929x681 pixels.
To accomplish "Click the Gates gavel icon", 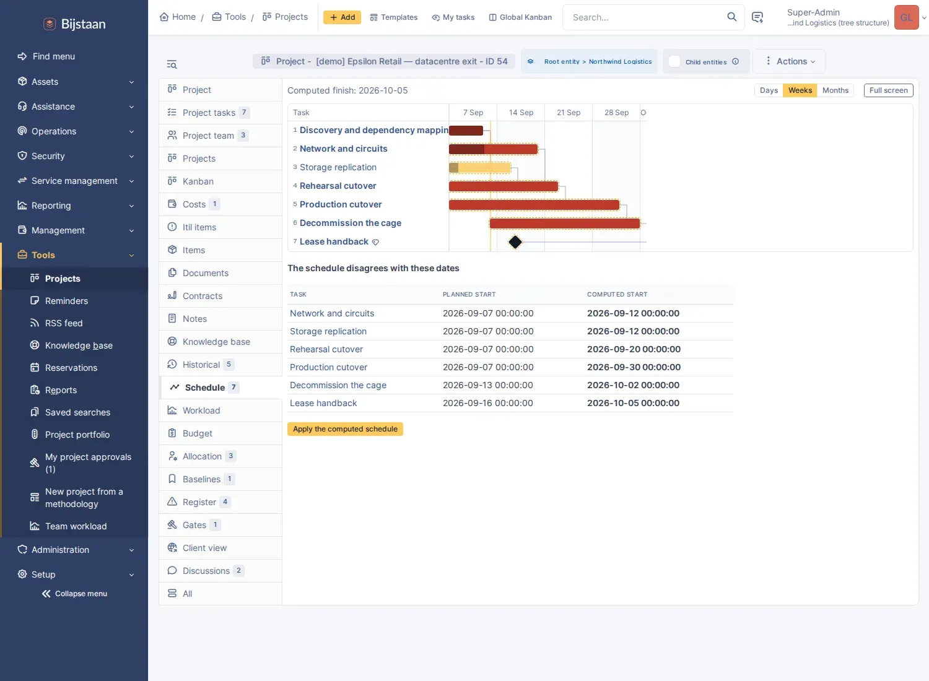I will (x=172, y=524).
